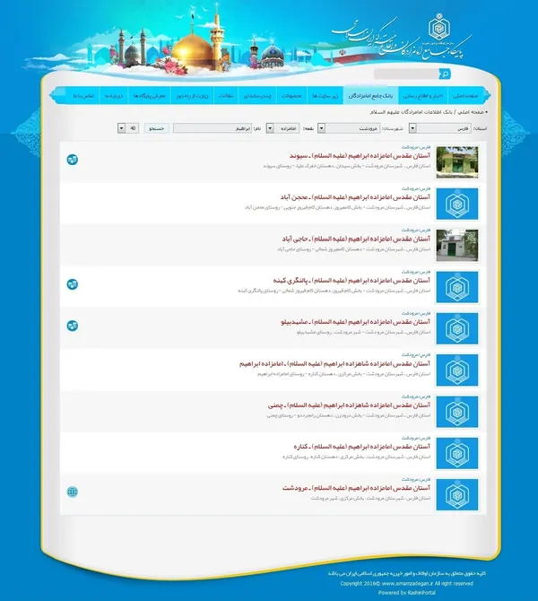Click صفحه اصلی breadcrumb link
Screen dimensions: 538x601
tap(471, 112)
